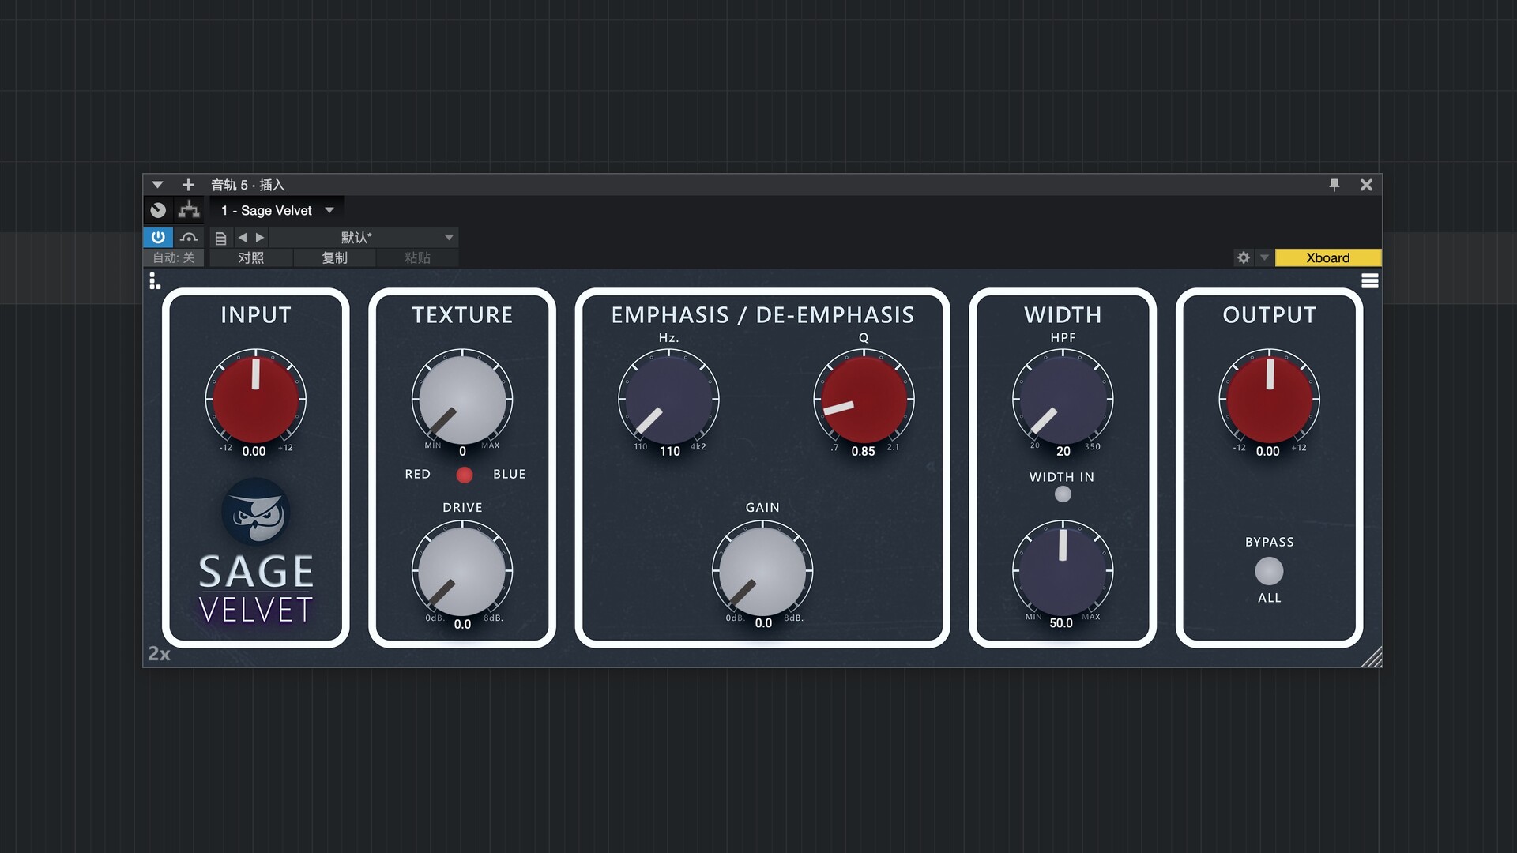This screenshot has height=853, width=1517.
Task: Open the plugin settings gear
Action: pos(1244,257)
